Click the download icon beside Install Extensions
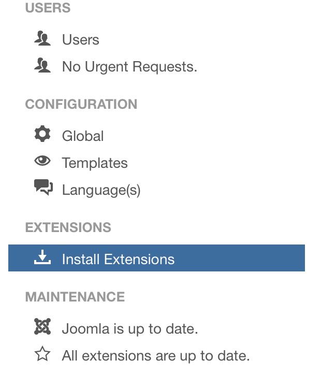Screen dimensions: 321x374 point(42,258)
